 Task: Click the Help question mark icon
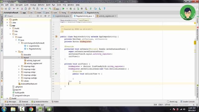click(x=104, y=9)
